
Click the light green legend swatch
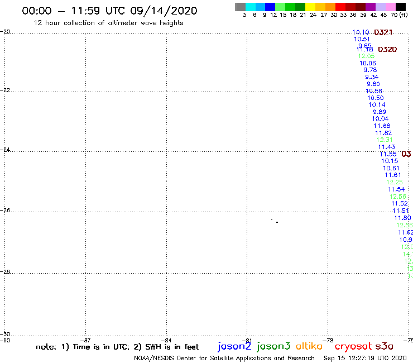pyautogui.click(x=280, y=7)
